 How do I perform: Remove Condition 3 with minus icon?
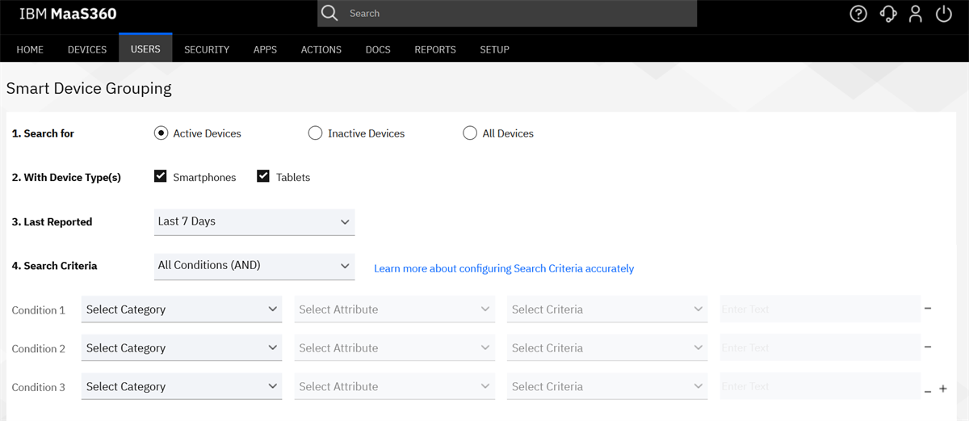coord(928,390)
